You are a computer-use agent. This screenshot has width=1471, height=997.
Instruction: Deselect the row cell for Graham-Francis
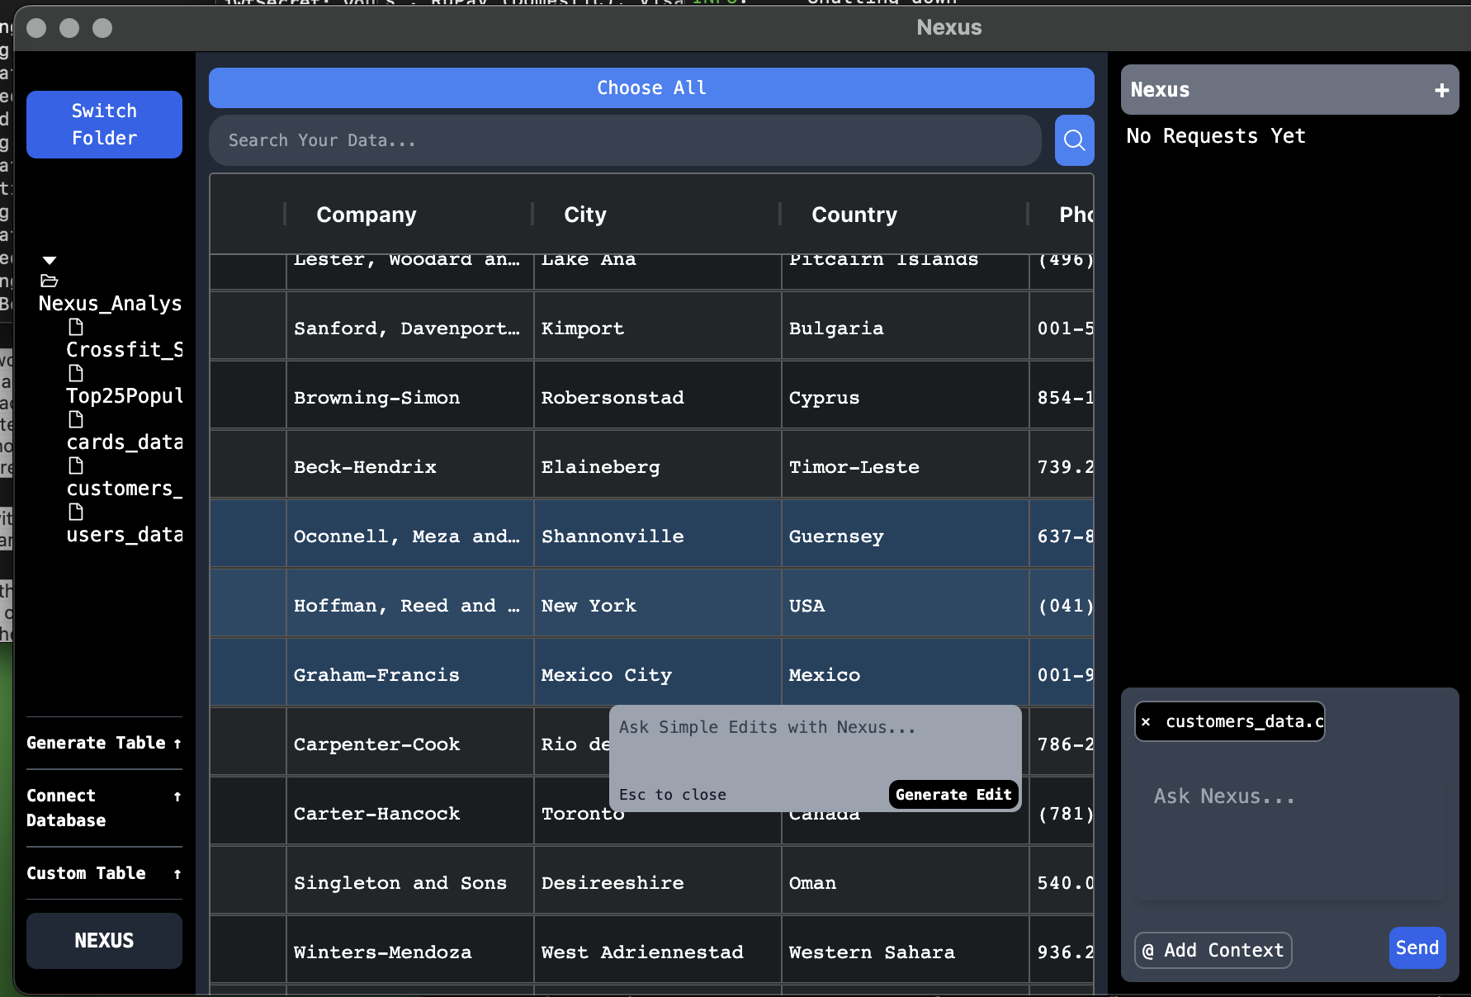pos(248,674)
